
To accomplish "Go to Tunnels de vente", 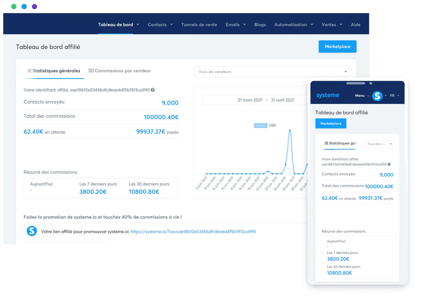I will (x=199, y=25).
